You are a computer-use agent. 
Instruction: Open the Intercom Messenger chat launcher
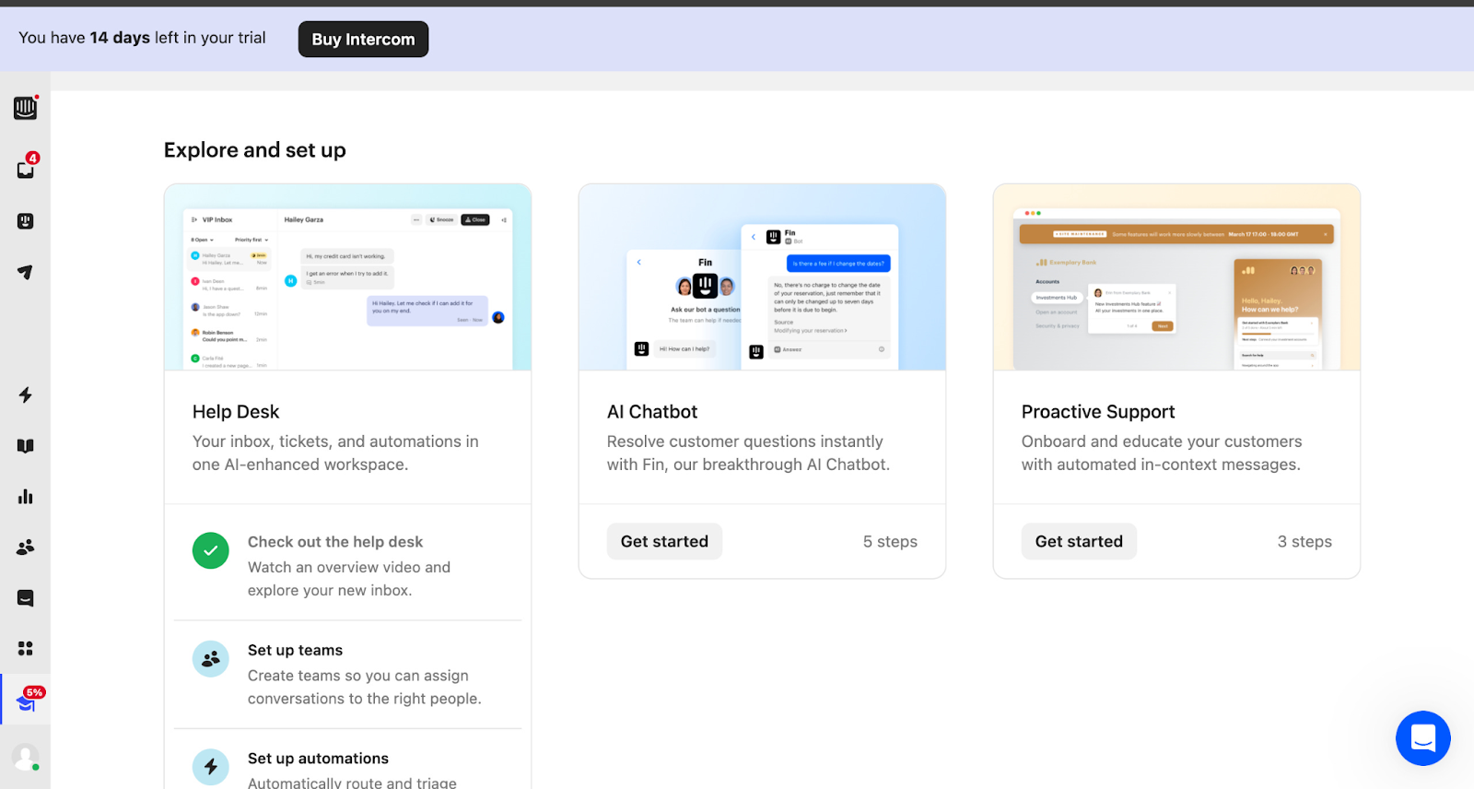1423,738
